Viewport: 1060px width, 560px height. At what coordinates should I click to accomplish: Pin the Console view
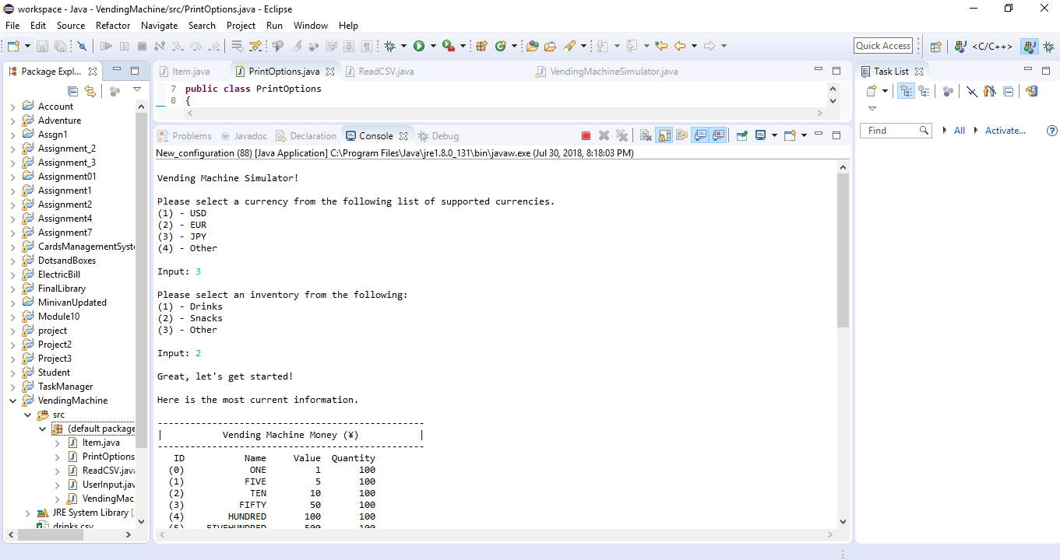click(x=741, y=135)
